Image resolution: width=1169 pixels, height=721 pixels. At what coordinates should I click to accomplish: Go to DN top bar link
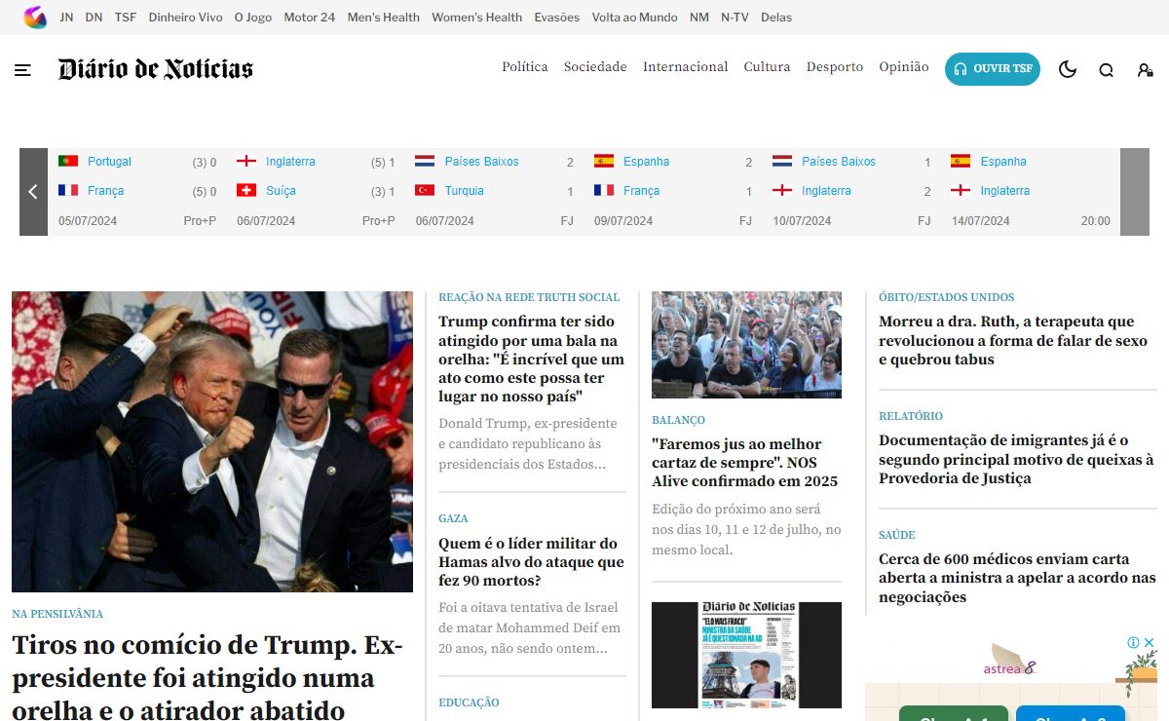(94, 18)
